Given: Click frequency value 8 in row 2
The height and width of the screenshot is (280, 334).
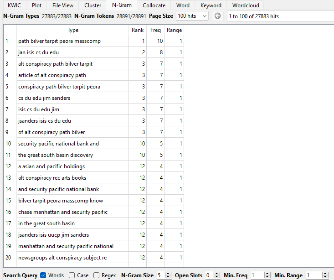Looking at the screenshot, I should 161,52.
